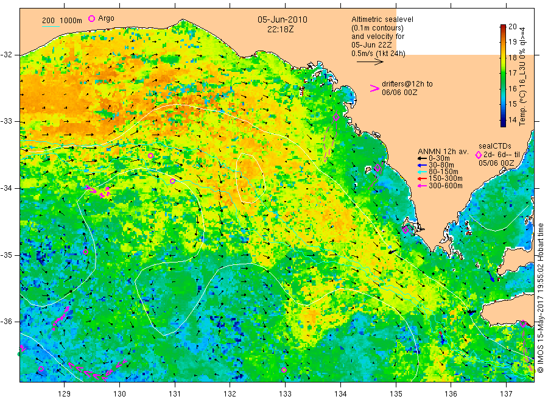
Task: Click the 22:18Z time label
Action: (x=280, y=29)
